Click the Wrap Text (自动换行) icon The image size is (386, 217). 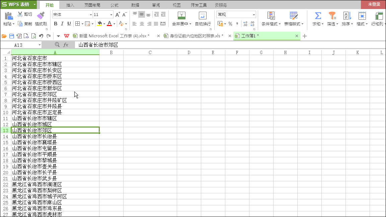click(x=203, y=15)
